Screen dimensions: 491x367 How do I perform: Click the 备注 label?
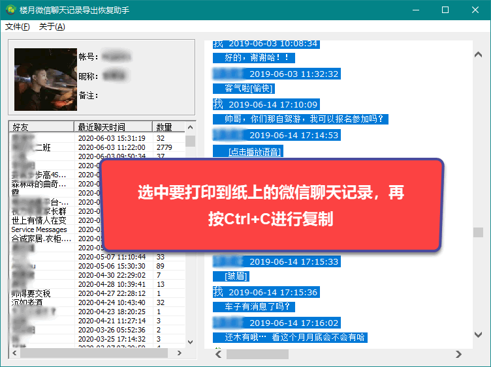pos(88,95)
